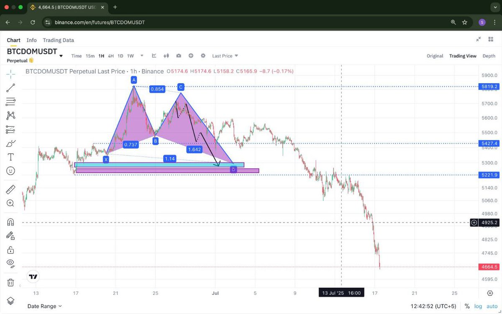Set interval to 1H
This screenshot has height=314, width=502.
click(101, 56)
